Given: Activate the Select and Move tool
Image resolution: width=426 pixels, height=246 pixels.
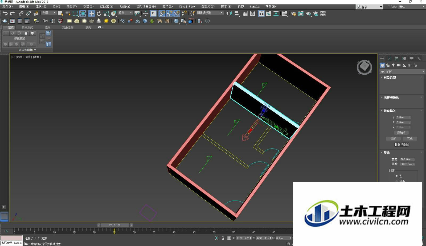Looking at the screenshot, I should (x=92, y=13).
